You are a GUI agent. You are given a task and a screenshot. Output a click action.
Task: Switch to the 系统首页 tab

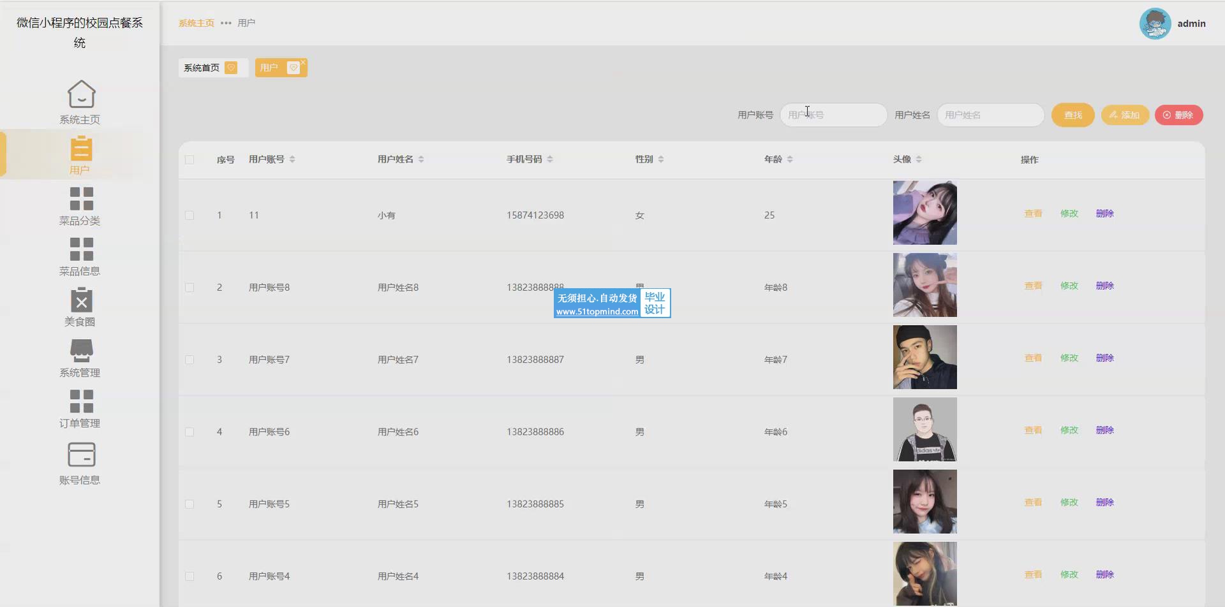click(x=202, y=68)
